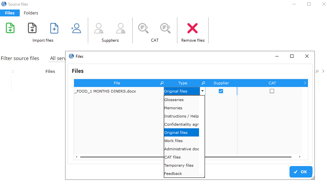Click the add user icon

click(x=76, y=28)
